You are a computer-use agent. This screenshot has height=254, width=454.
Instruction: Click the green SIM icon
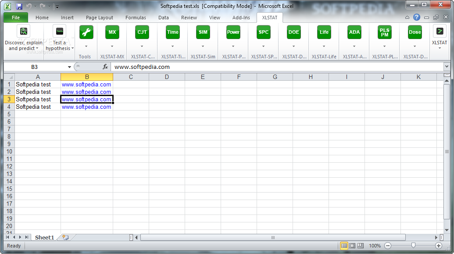(x=203, y=32)
